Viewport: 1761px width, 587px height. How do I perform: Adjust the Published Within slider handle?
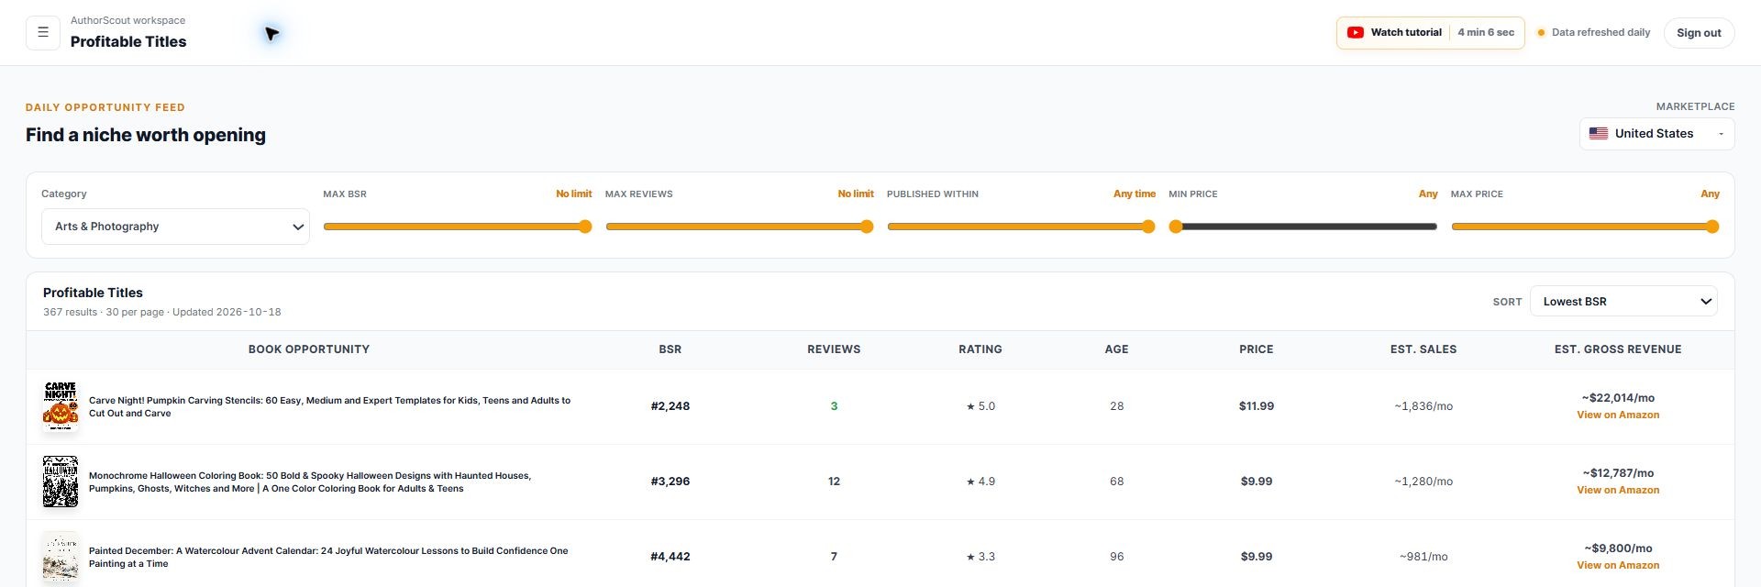point(1148,227)
